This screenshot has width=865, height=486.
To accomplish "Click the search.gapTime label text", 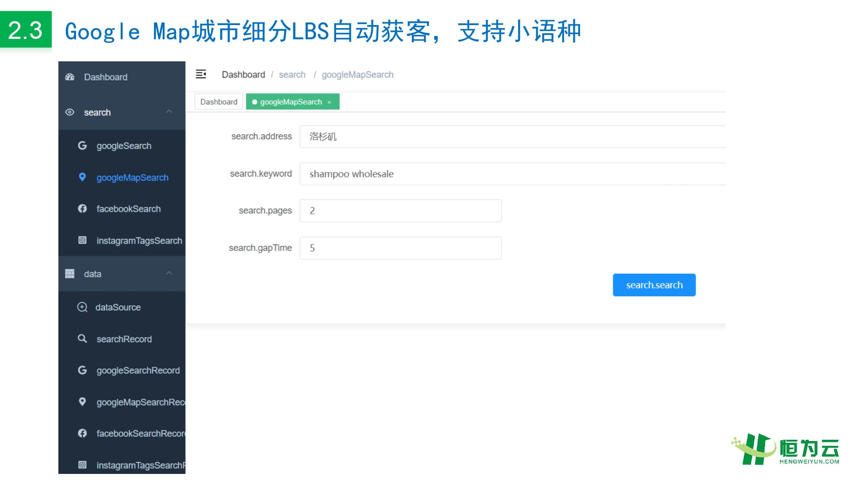I will (260, 248).
